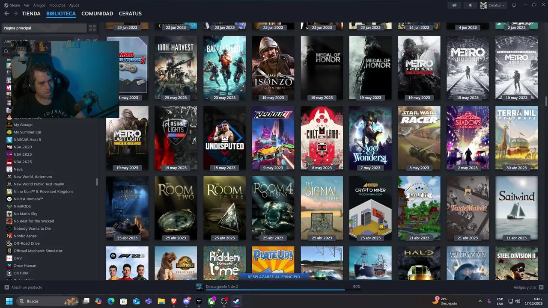548x308 pixels.
Task: Open the Terra Nil game cover
Action: (517, 138)
